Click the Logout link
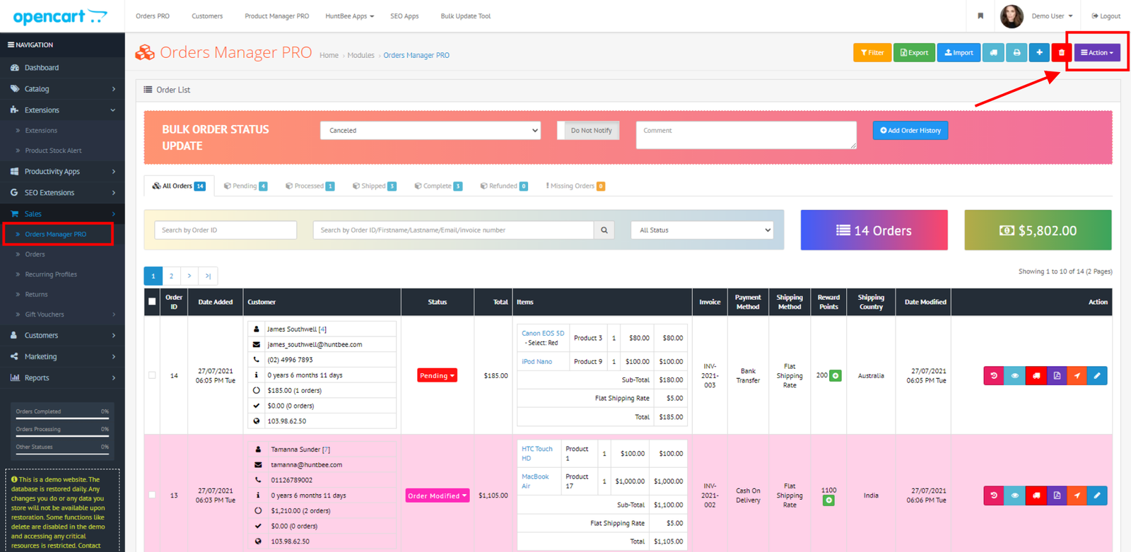1131x552 pixels. [1106, 16]
